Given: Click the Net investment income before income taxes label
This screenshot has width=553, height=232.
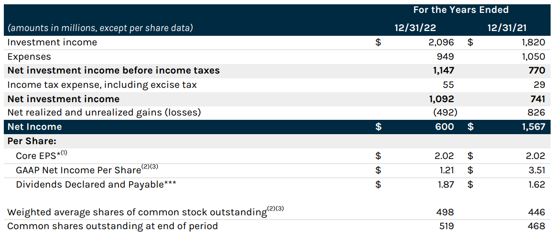Looking at the screenshot, I should 114,70.
